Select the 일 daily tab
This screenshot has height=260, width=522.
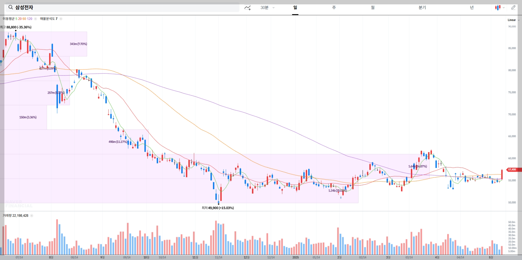[x=295, y=8]
